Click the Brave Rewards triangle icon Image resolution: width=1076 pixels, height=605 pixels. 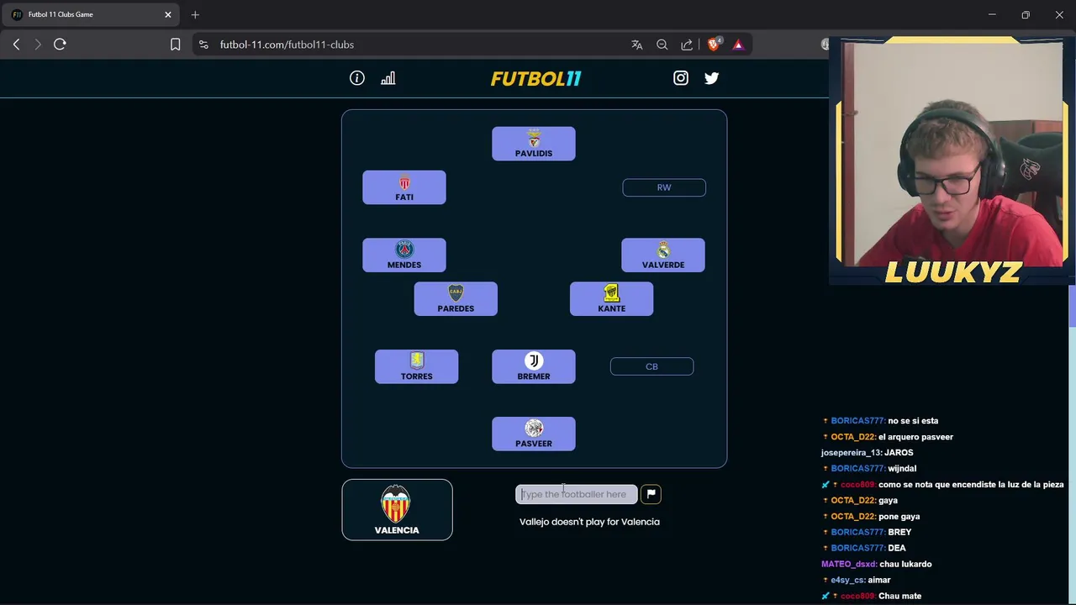pyautogui.click(x=738, y=45)
